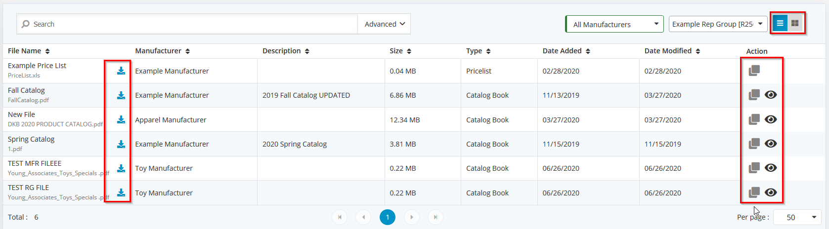Preview Spring Catalog with eye icon
This screenshot has height=229, width=829.
click(x=771, y=144)
